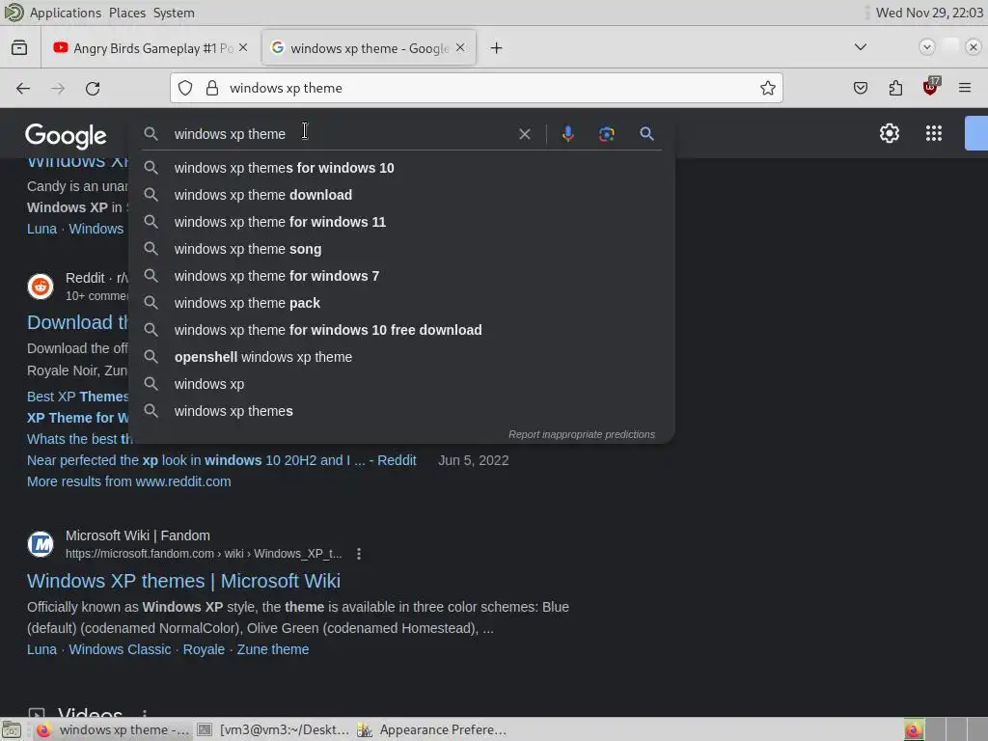Go to Google home logo
This screenshot has width=988, height=741.
click(x=66, y=136)
